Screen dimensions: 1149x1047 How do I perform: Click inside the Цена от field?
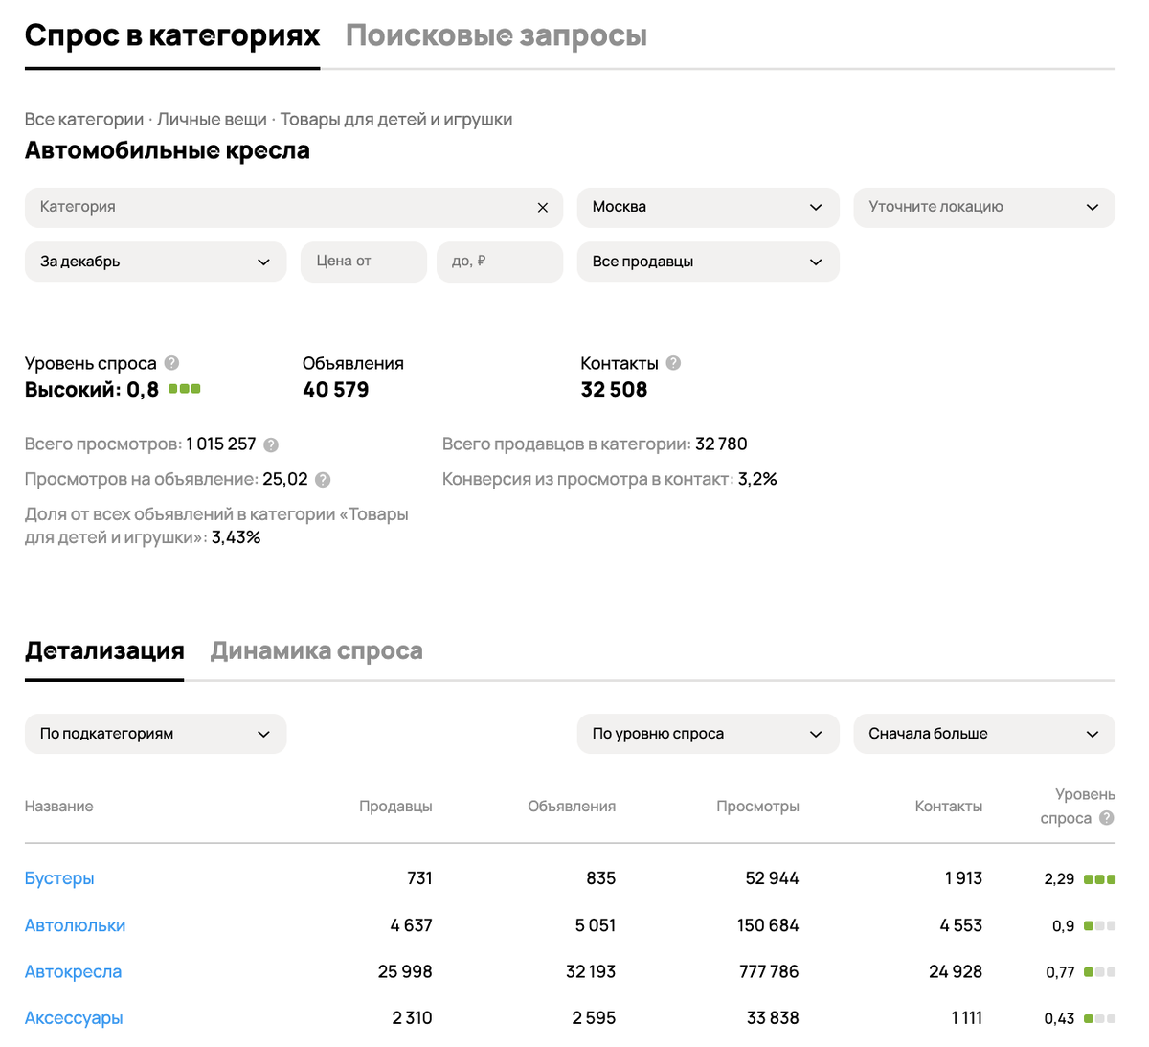coord(364,261)
